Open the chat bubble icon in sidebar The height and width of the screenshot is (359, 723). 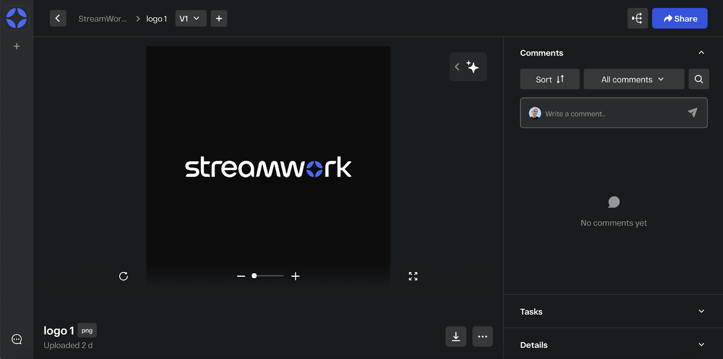pyautogui.click(x=17, y=339)
